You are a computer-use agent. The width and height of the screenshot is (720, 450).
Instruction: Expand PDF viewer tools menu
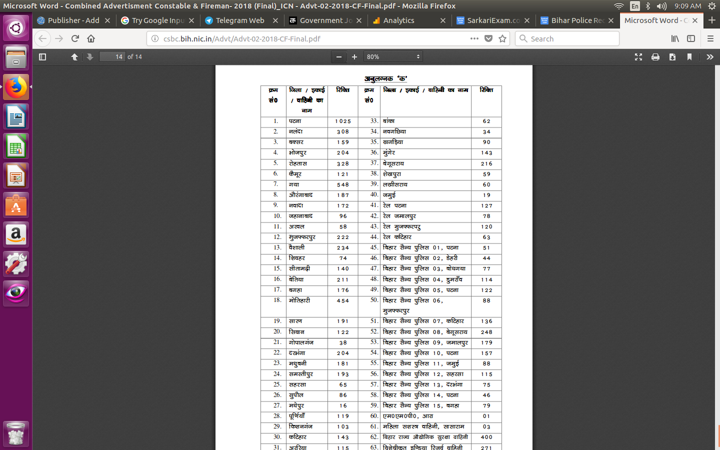point(710,57)
